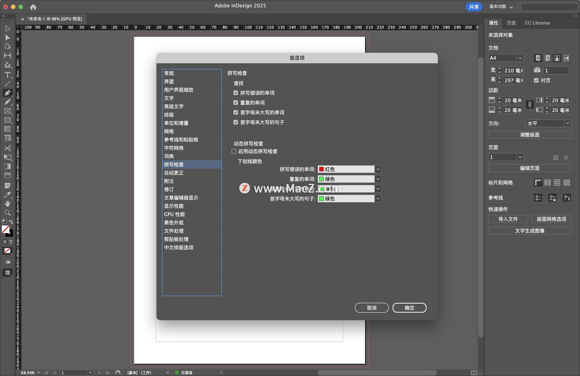The width and height of the screenshot is (580, 376).
Task: Select the Zoom tool magnifier
Action: [x=8, y=213]
